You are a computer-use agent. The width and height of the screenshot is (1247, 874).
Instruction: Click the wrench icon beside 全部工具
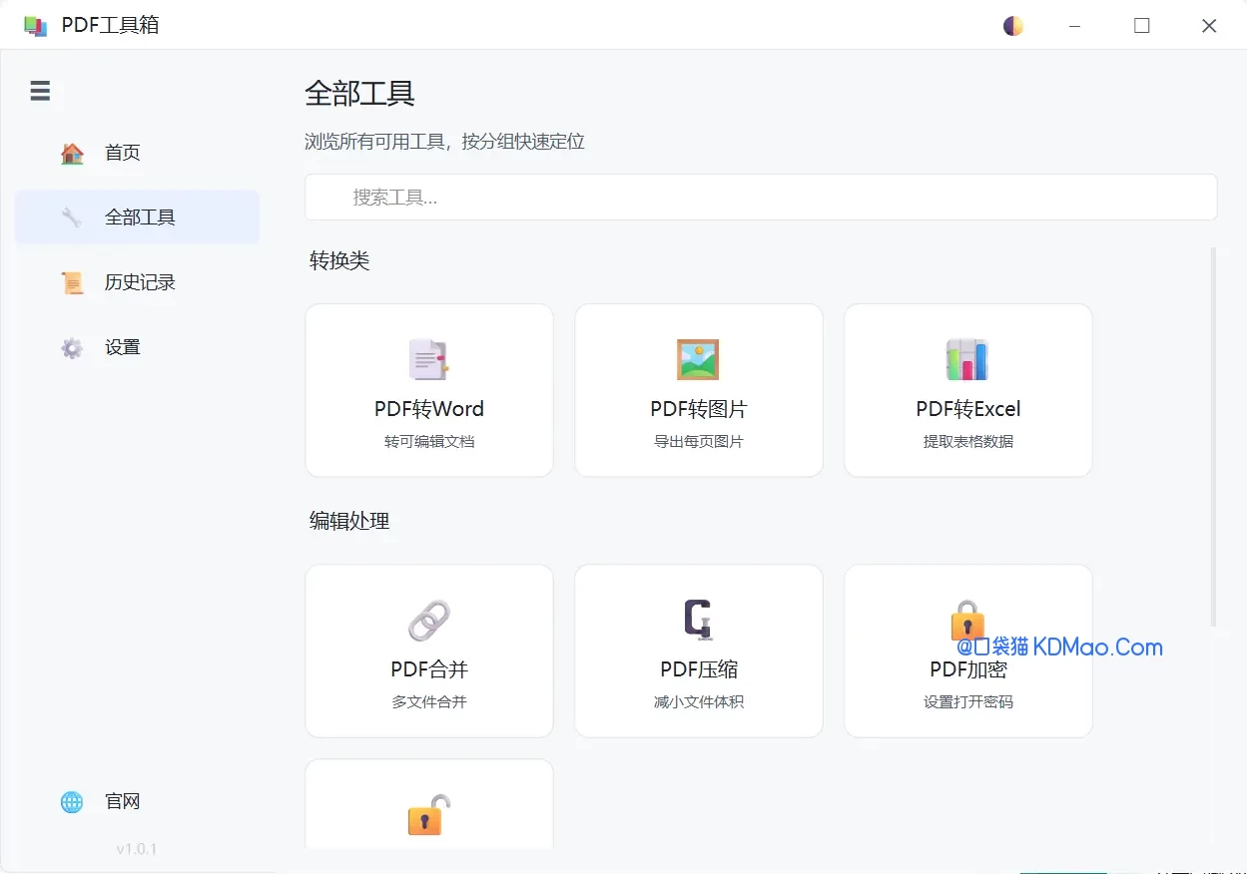pyautogui.click(x=72, y=218)
